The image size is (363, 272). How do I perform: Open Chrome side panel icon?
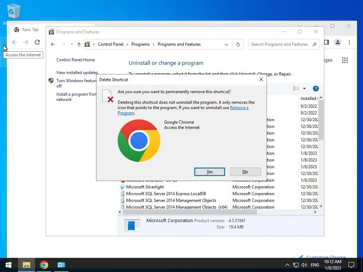[x=326, y=42]
